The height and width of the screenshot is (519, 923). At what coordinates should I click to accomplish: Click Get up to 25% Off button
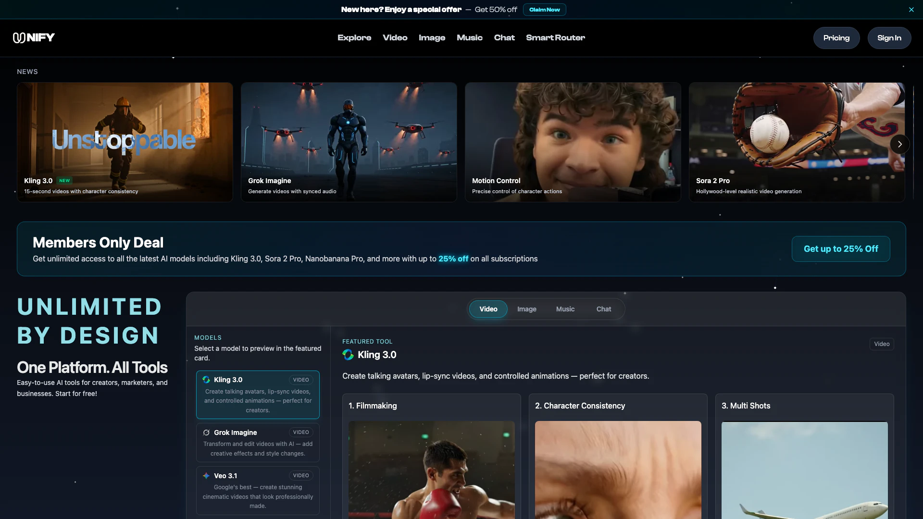coord(840,249)
